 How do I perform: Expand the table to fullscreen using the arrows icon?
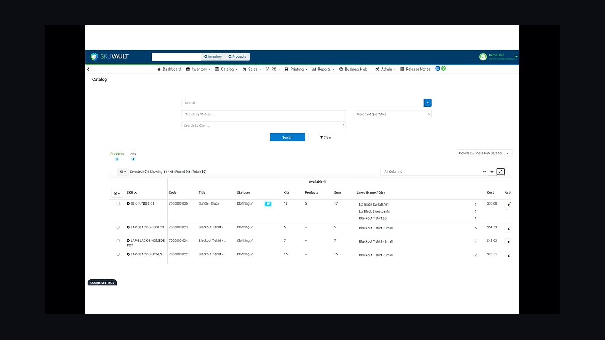(x=501, y=172)
